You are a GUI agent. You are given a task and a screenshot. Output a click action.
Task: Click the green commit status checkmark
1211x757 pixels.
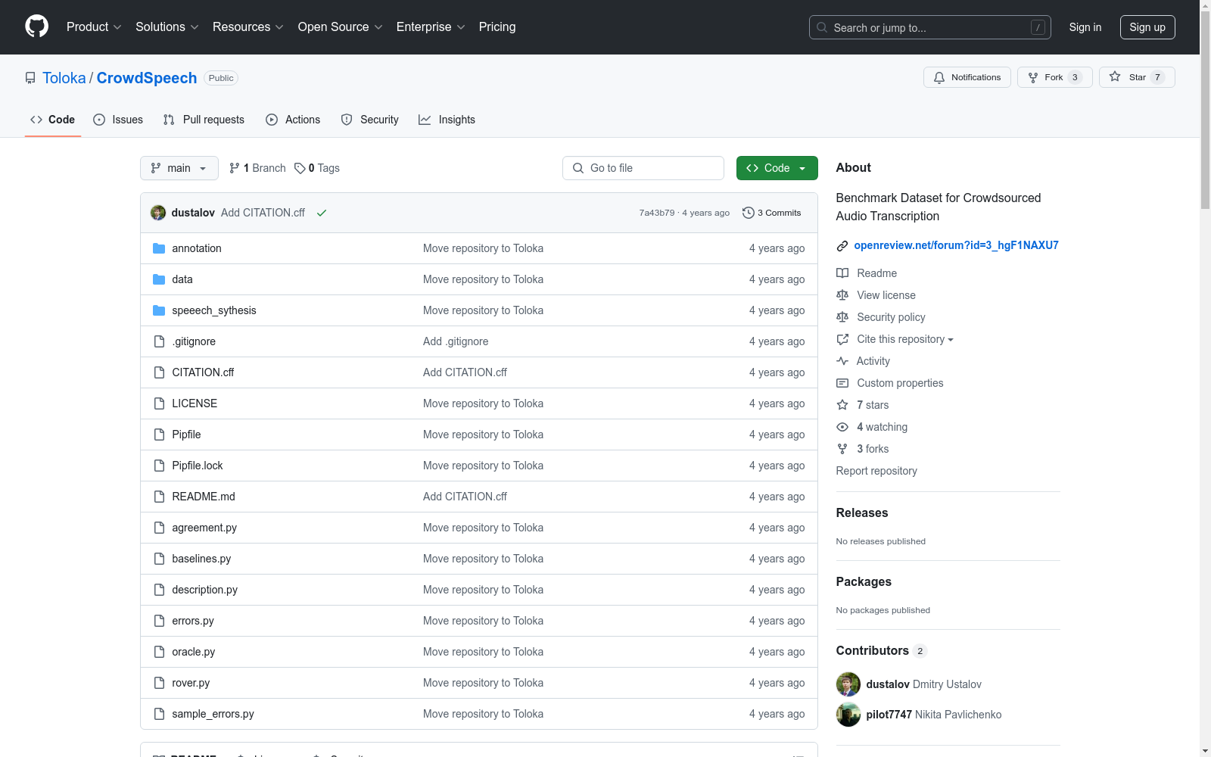(x=322, y=213)
